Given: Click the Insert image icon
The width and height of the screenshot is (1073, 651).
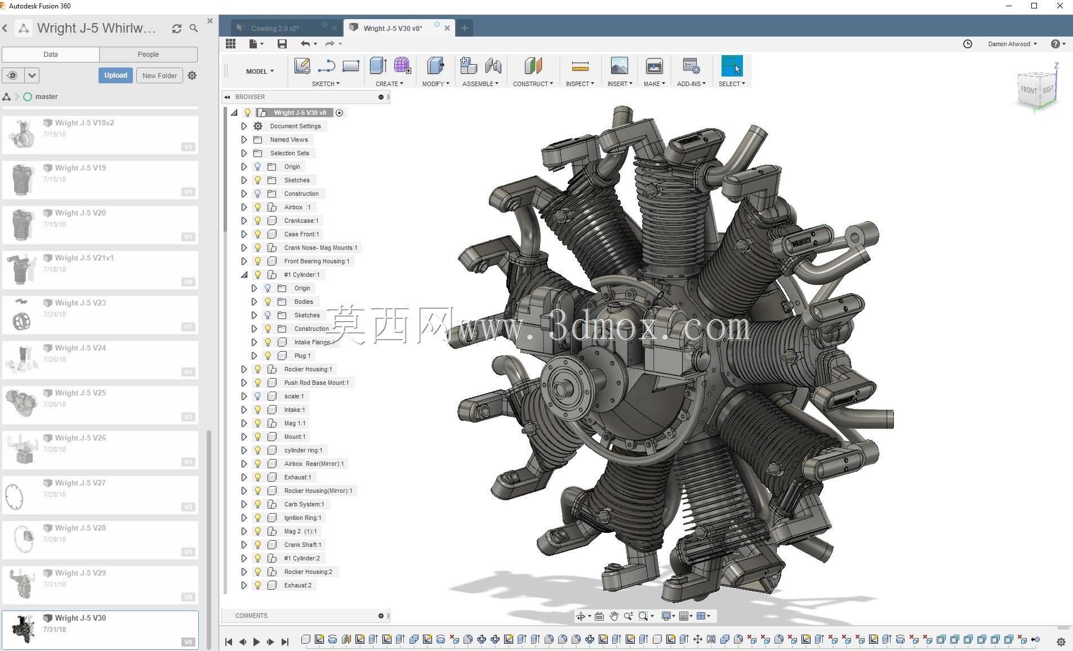Looking at the screenshot, I should point(619,66).
